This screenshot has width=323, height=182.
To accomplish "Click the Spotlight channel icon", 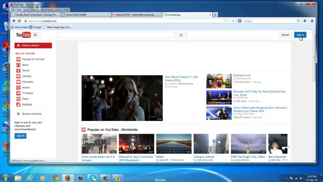I will tap(18, 105).
